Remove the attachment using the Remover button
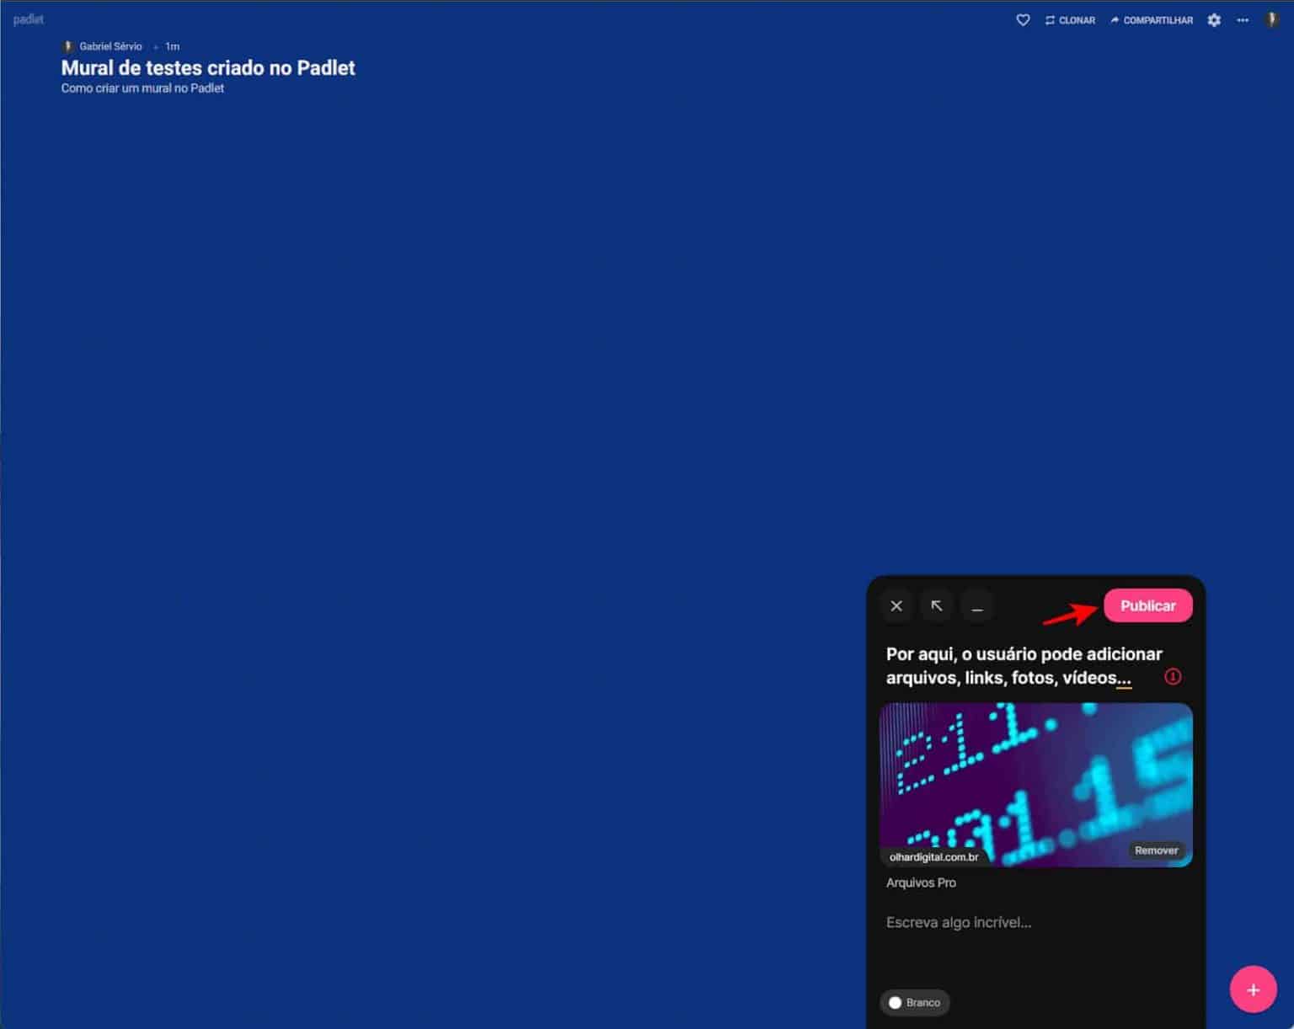This screenshot has width=1294, height=1029. [x=1156, y=850]
